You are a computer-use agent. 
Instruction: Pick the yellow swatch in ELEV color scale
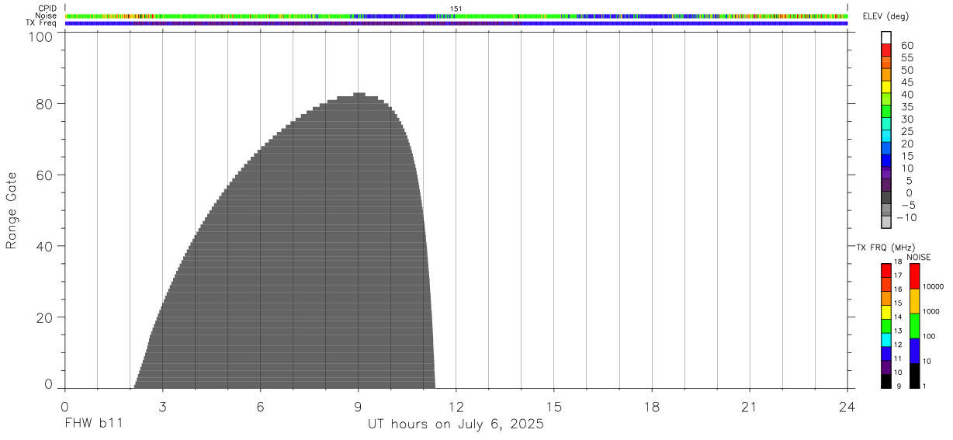886,86
